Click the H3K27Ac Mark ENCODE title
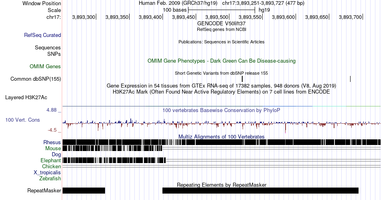Viewport: 381px width, 200px height. [221, 92]
